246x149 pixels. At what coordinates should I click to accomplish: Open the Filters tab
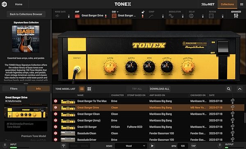tap(14, 89)
